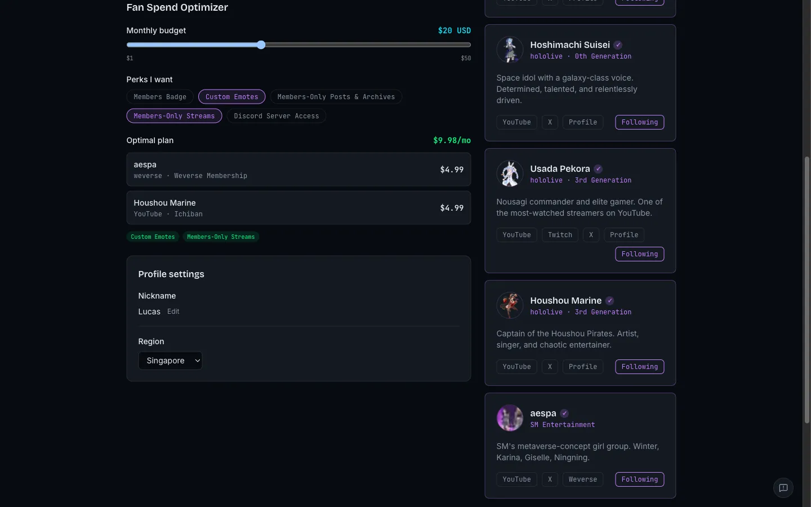Select the aespa Weverse Membership plan row
This screenshot has height=507, width=811.
coord(298,170)
